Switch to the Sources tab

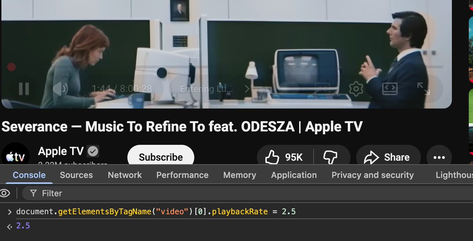point(76,175)
